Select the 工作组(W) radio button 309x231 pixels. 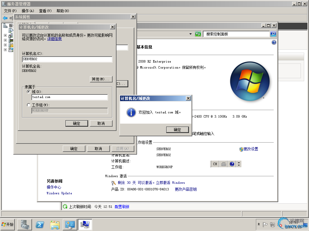(29, 105)
